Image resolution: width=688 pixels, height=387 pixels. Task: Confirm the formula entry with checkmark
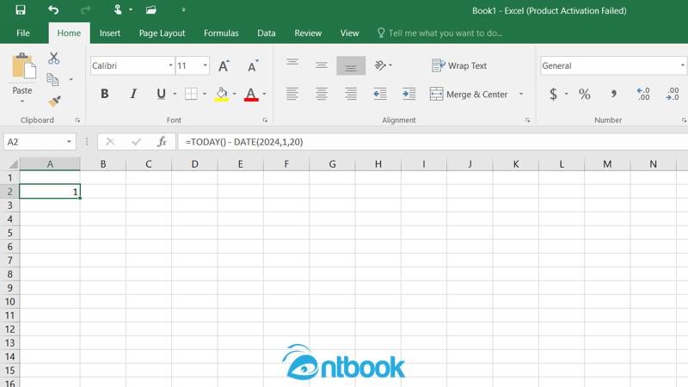(x=137, y=142)
